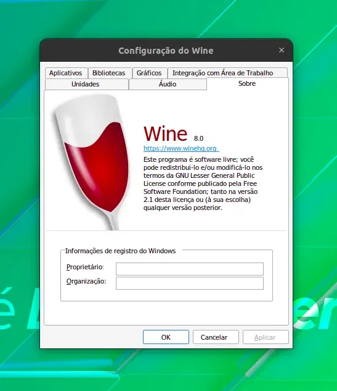Switch to the Bibliotecas tab
The width and height of the screenshot is (337, 391).
110,73
